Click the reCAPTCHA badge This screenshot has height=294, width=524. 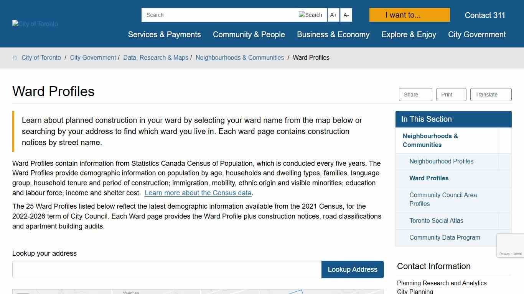pos(510,246)
